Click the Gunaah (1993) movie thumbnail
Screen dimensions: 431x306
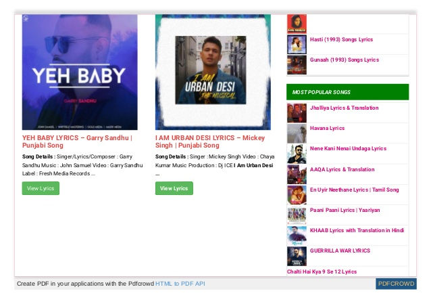pos(297,65)
